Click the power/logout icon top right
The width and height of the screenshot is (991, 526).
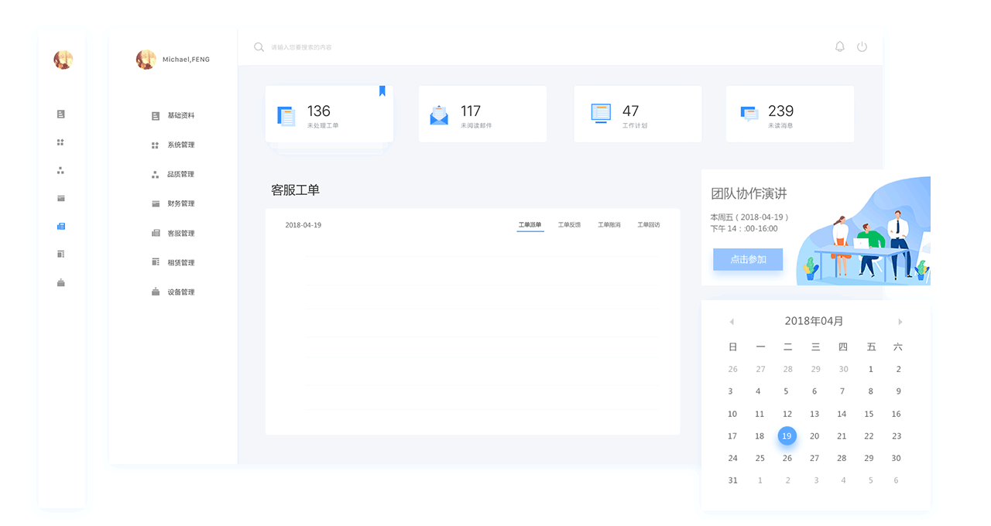click(862, 46)
